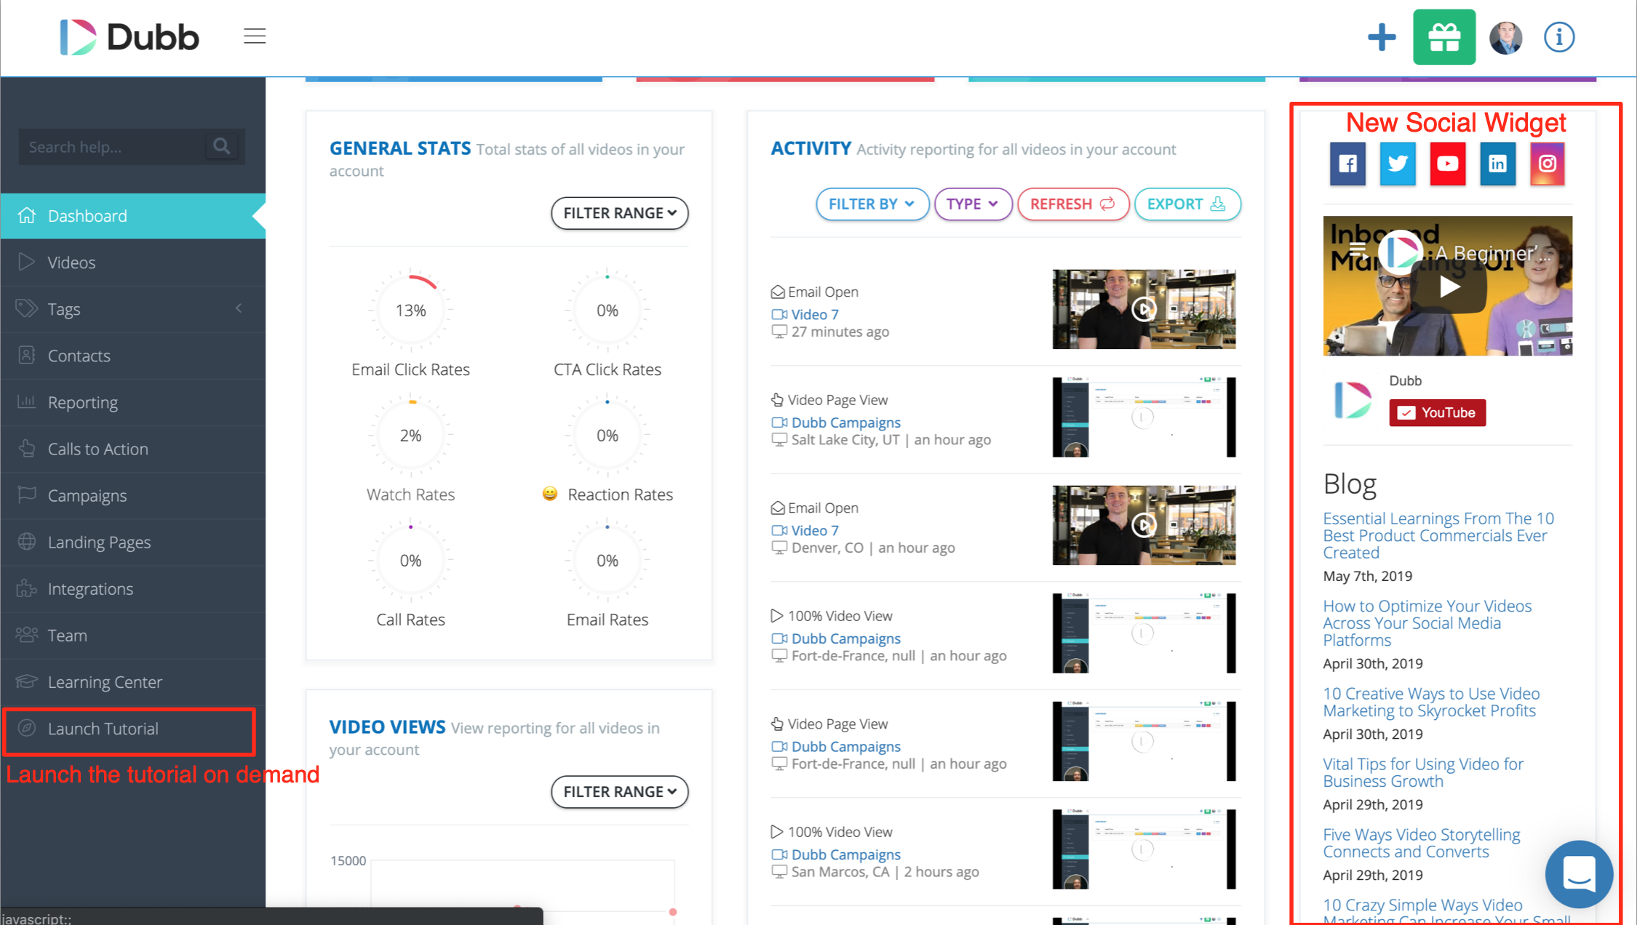
Task: Click the 0% Reaction Rates gauge
Action: point(607,435)
